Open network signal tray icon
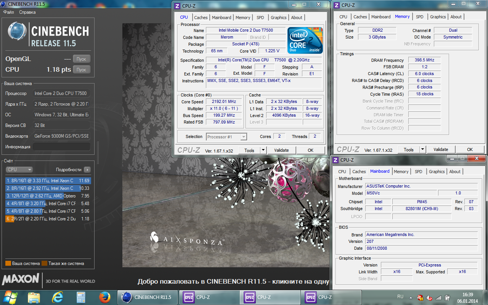488x305 pixels. pos(438,297)
